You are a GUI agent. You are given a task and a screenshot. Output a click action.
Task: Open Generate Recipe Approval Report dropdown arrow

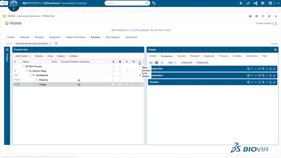[x=51, y=44]
